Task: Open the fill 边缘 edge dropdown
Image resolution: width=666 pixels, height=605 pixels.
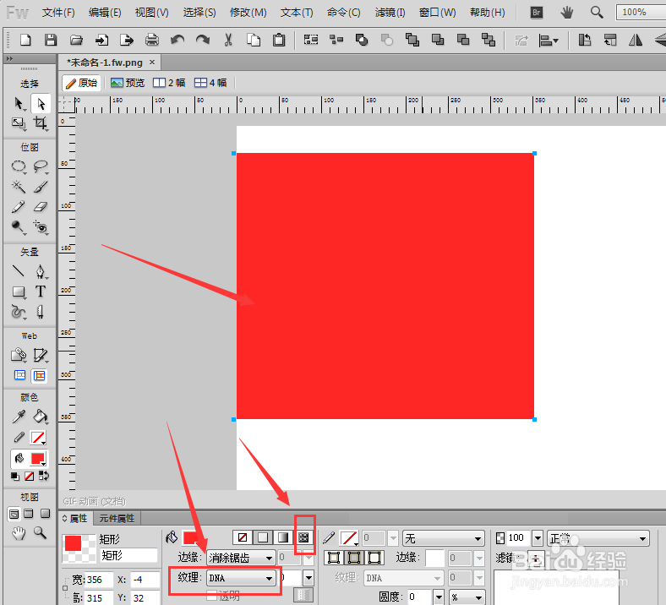Action: coord(241,558)
